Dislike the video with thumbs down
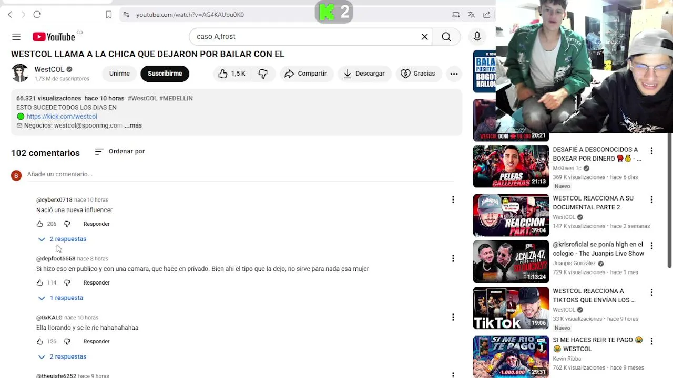 [263, 73]
